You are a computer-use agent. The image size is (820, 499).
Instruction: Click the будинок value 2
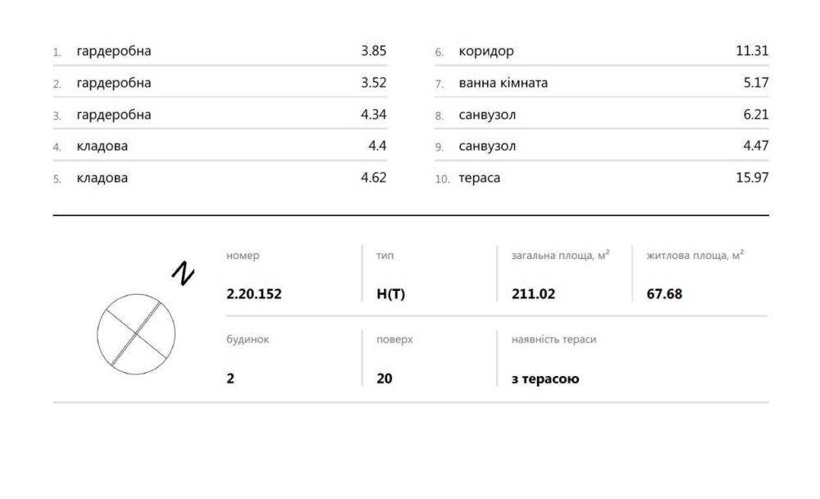pos(230,379)
